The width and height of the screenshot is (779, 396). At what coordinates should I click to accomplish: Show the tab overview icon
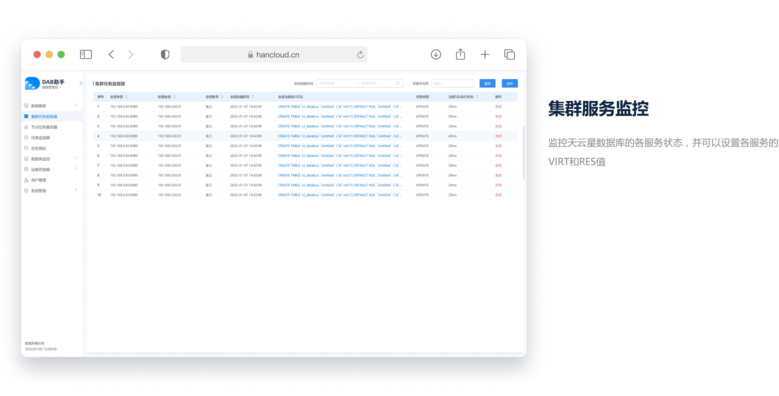510,55
